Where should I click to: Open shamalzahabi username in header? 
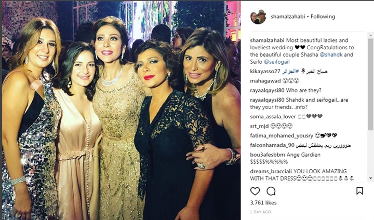(288, 17)
